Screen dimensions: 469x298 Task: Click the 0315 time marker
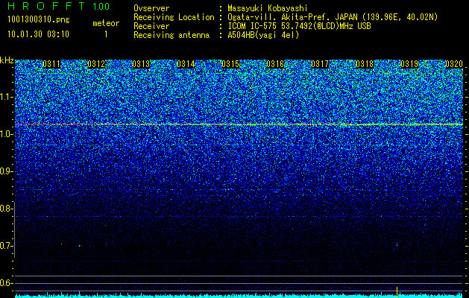230,64
